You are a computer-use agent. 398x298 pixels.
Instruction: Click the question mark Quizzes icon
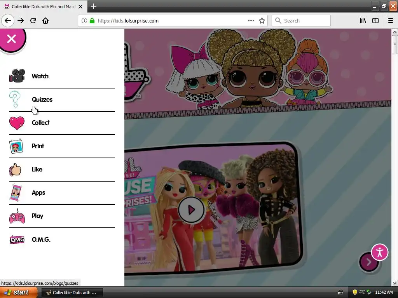click(15, 99)
